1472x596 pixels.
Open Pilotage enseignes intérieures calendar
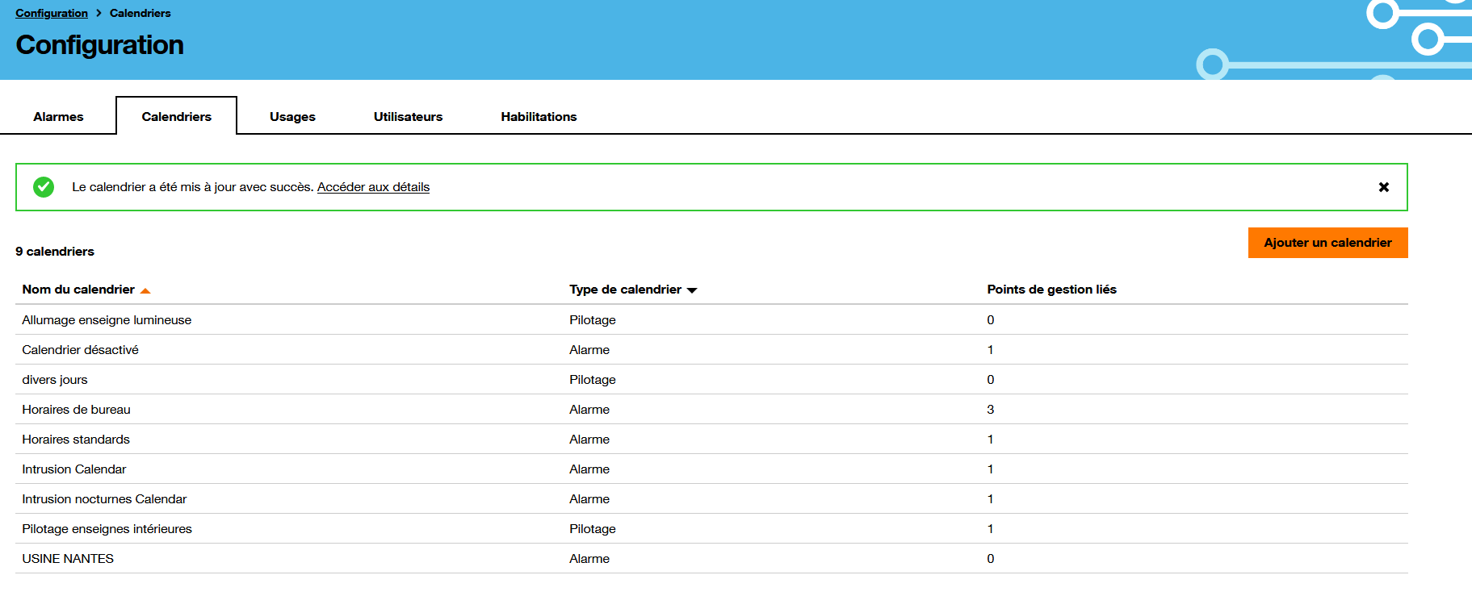(107, 529)
